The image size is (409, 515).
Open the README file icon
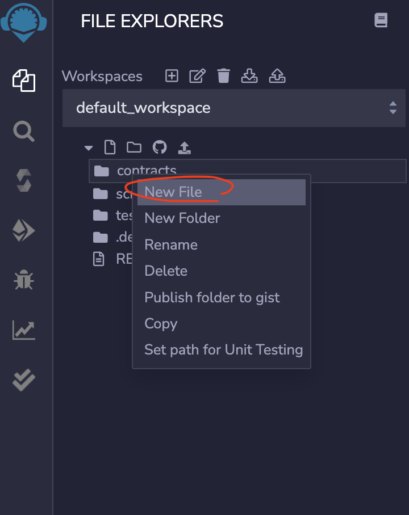[99, 259]
